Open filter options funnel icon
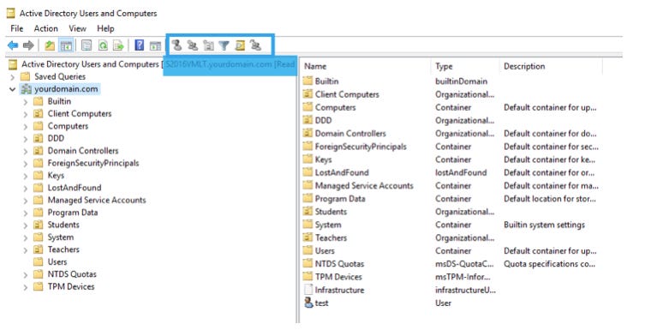The width and height of the screenshot is (645, 330). point(224,45)
